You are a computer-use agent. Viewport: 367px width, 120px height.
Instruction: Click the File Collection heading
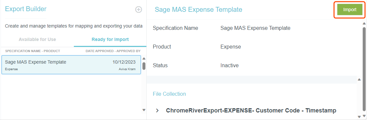point(169,94)
